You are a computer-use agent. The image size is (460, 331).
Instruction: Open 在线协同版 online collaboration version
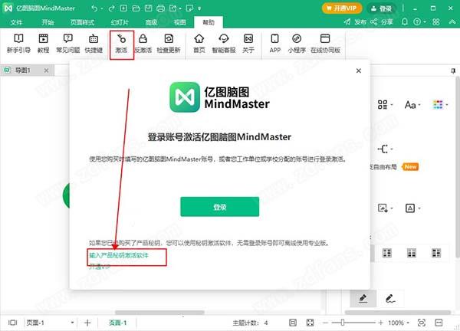pyautogui.click(x=325, y=43)
